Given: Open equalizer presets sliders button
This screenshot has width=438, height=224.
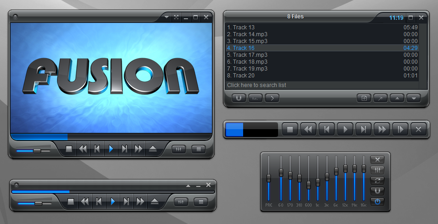Looking at the screenshot, I should click(x=377, y=170).
